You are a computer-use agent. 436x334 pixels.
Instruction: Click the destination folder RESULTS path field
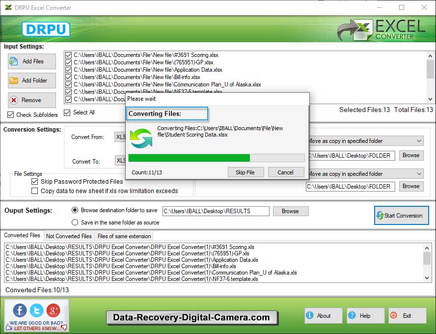click(216, 211)
